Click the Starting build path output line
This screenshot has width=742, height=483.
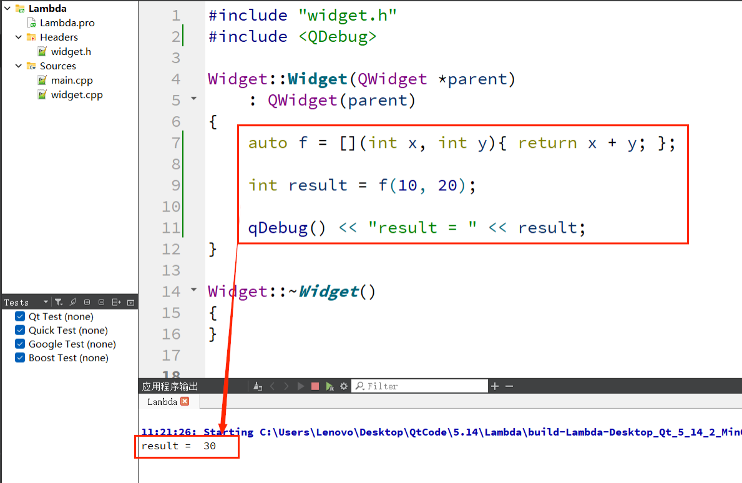(441, 432)
